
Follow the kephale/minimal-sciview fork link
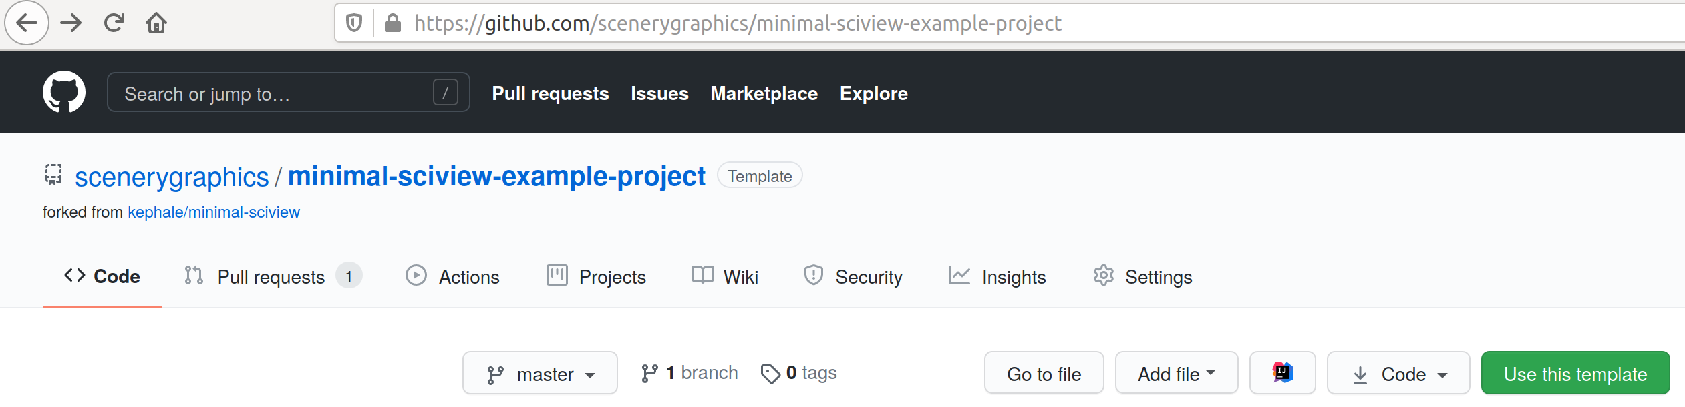[x=214, y=212]
